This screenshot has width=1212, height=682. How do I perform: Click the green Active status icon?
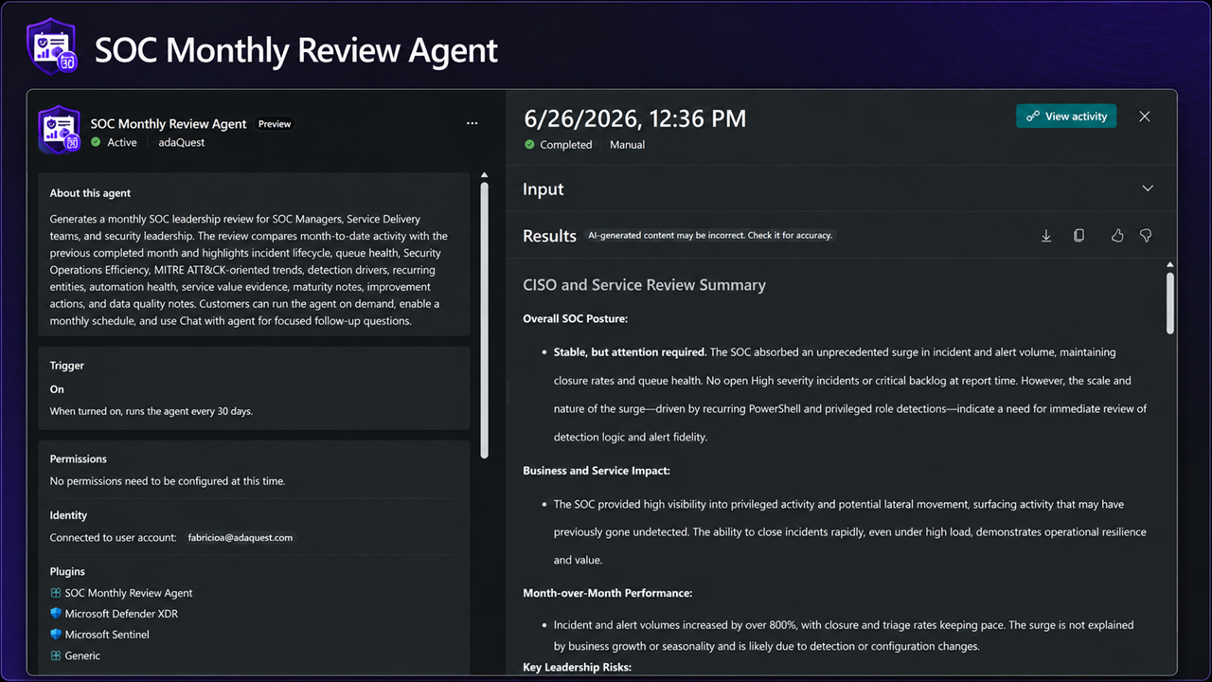click(96, 142)
